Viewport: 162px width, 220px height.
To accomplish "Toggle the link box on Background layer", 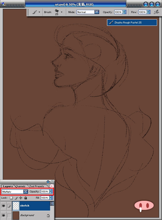I will click(x=9, y=215).
